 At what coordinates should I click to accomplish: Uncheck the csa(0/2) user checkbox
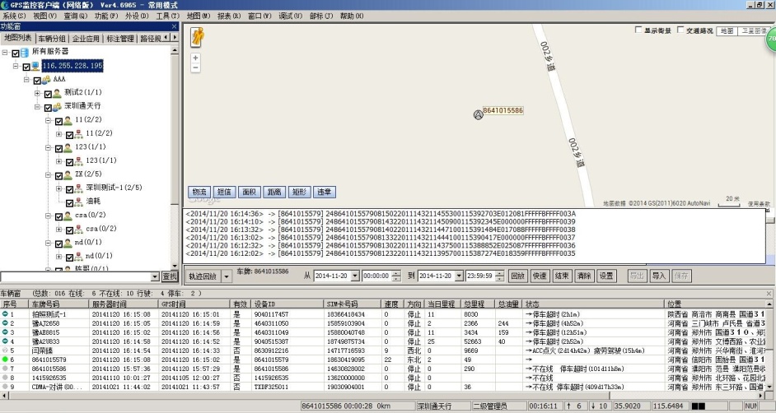(x=58, y=216)
